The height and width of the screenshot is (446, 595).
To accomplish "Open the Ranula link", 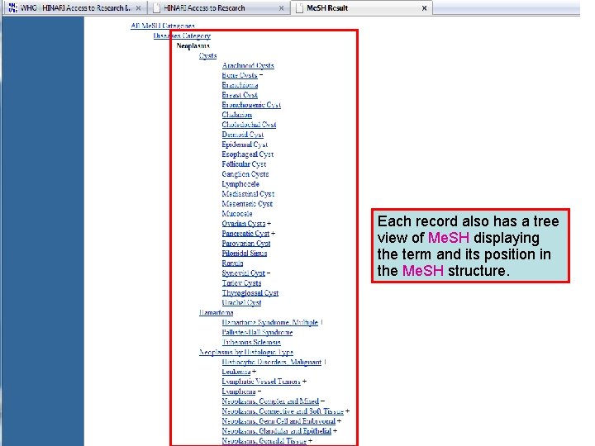I will point(232,263).
